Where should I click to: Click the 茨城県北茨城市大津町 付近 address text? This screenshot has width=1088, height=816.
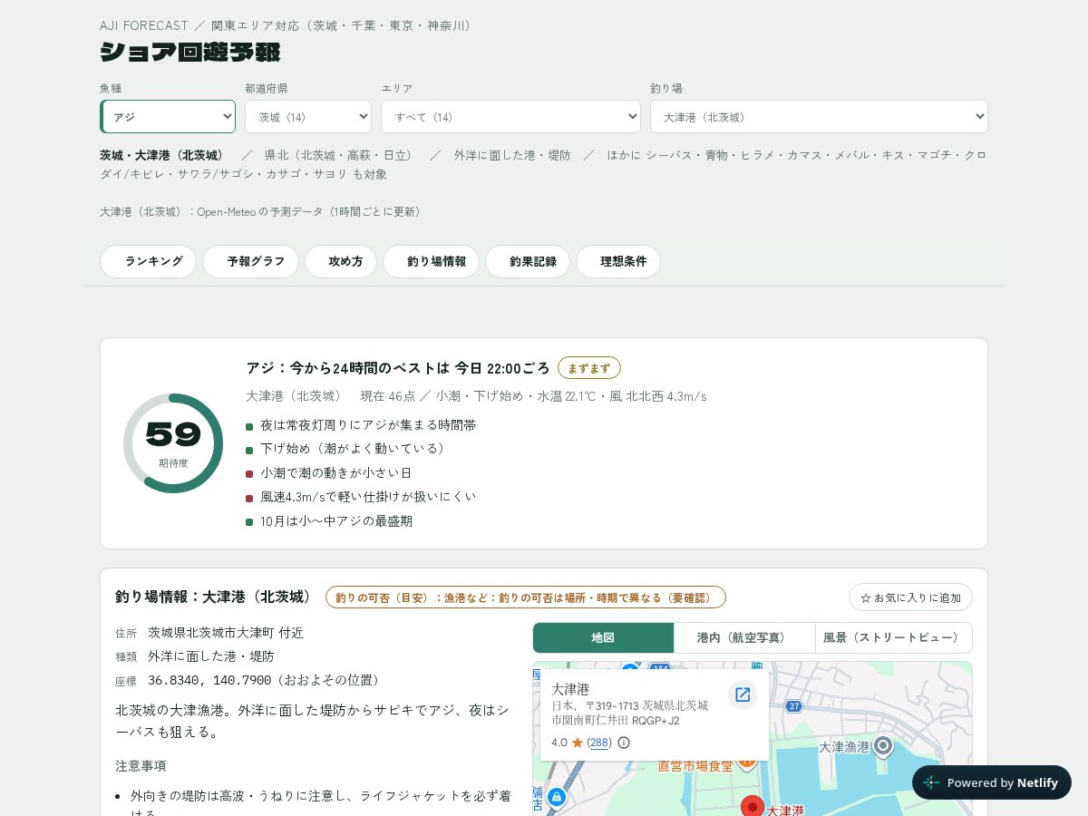pos(226,633)
